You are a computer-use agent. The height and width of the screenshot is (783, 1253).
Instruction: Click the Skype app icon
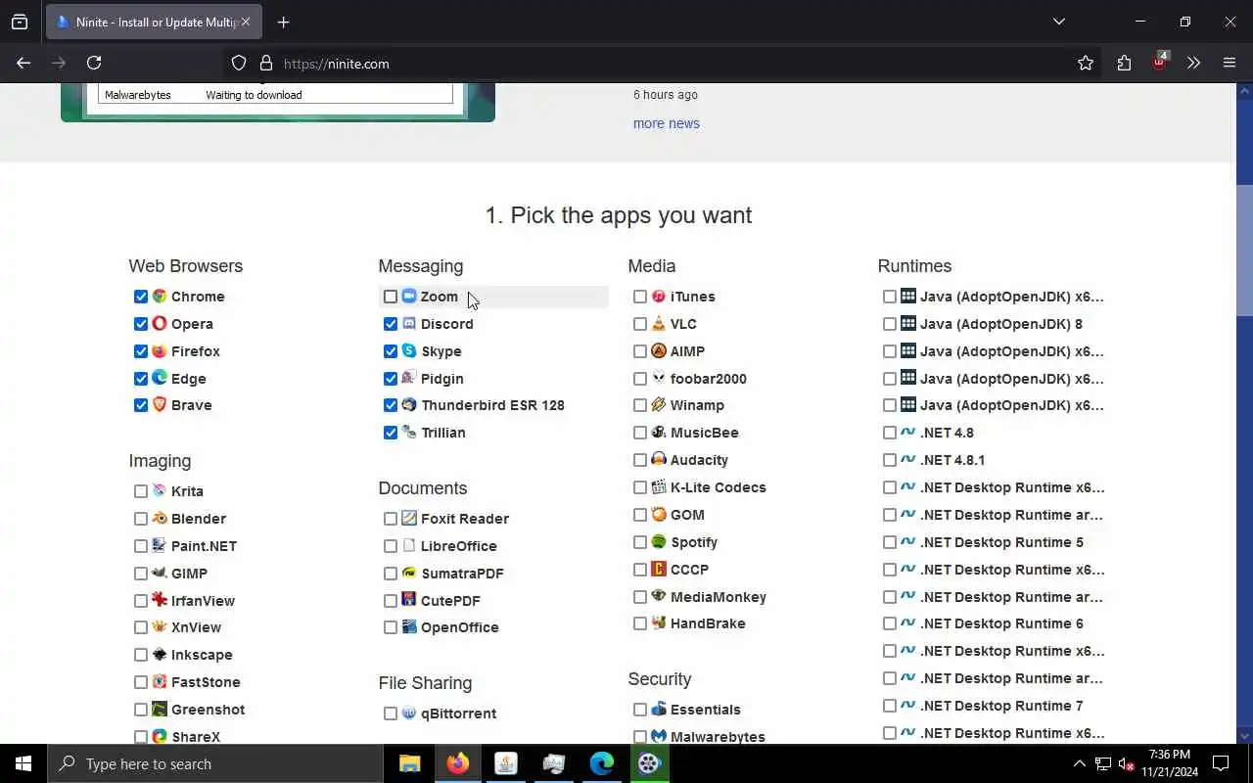[x=409, y=350]
